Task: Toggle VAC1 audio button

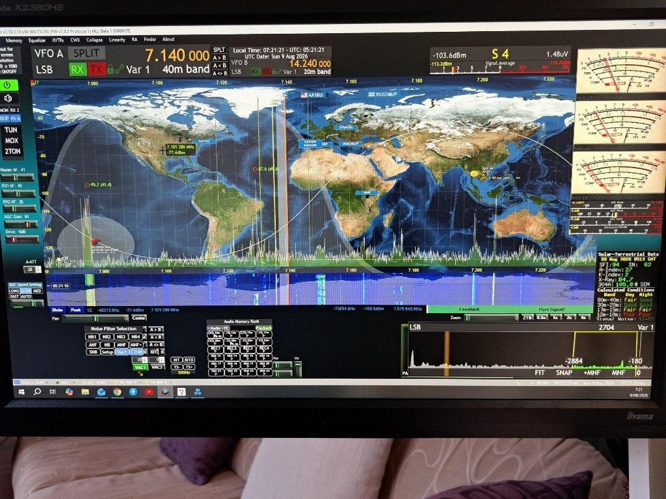Action: 140,368
